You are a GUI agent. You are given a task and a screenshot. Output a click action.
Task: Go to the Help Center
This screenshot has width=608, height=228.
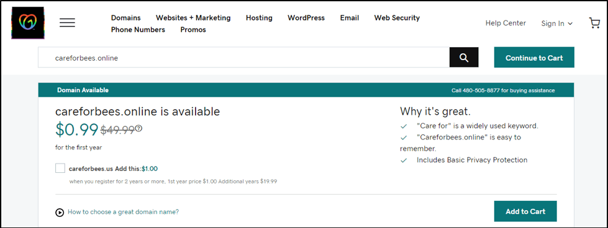pos(506,23)
